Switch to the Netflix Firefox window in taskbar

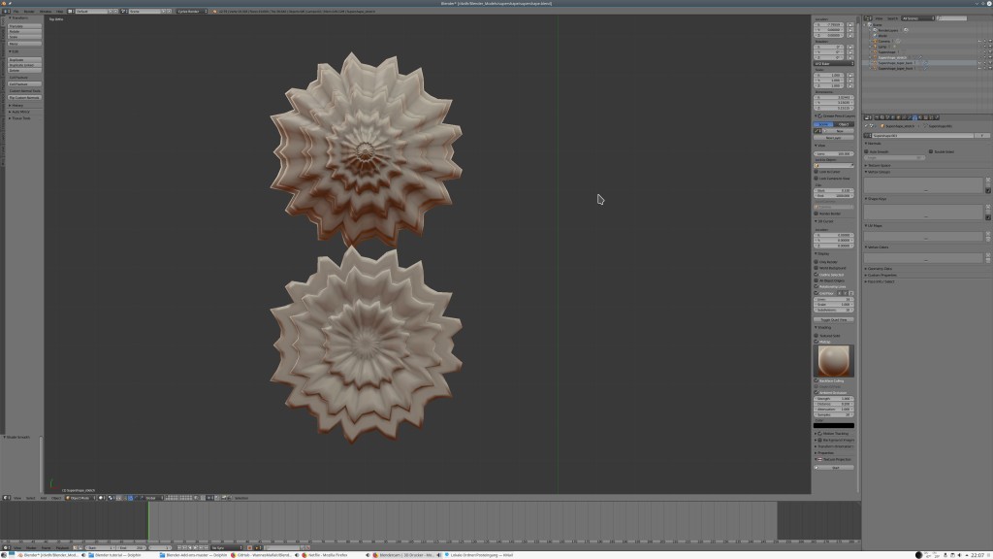(320, 555)
